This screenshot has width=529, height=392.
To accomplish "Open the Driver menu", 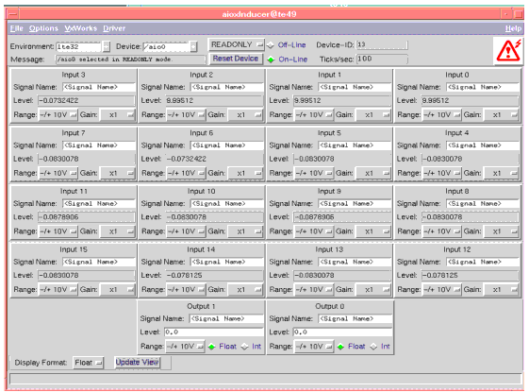I will (114, 28).
